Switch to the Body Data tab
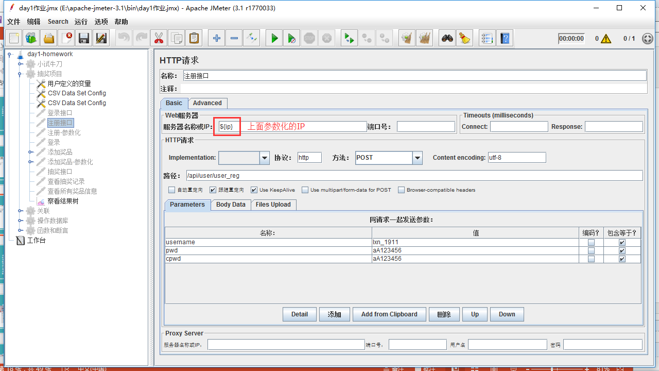 (x=230, y=205)
